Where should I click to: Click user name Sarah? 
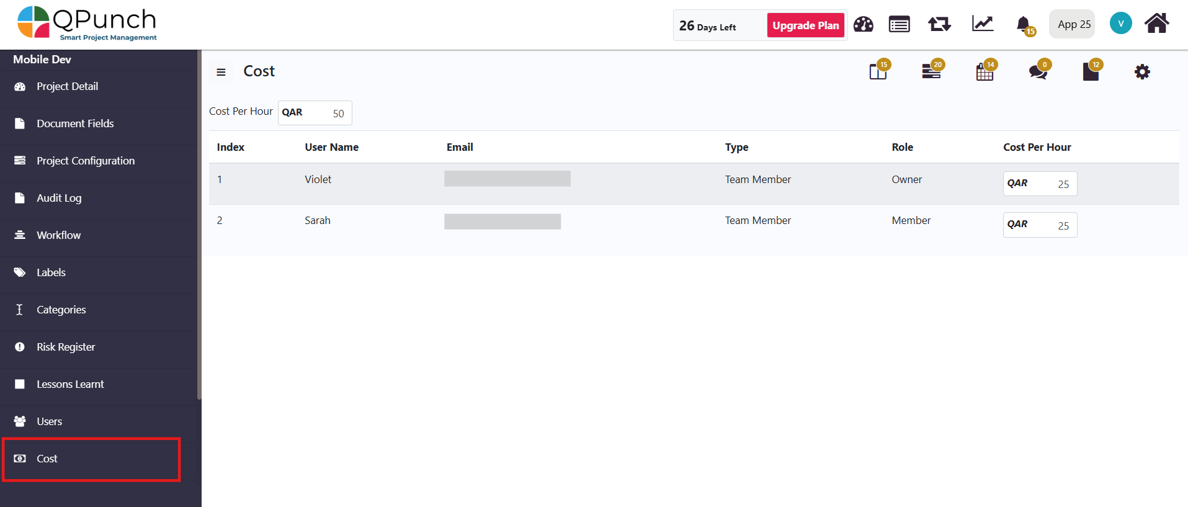[x=317, y=220]
